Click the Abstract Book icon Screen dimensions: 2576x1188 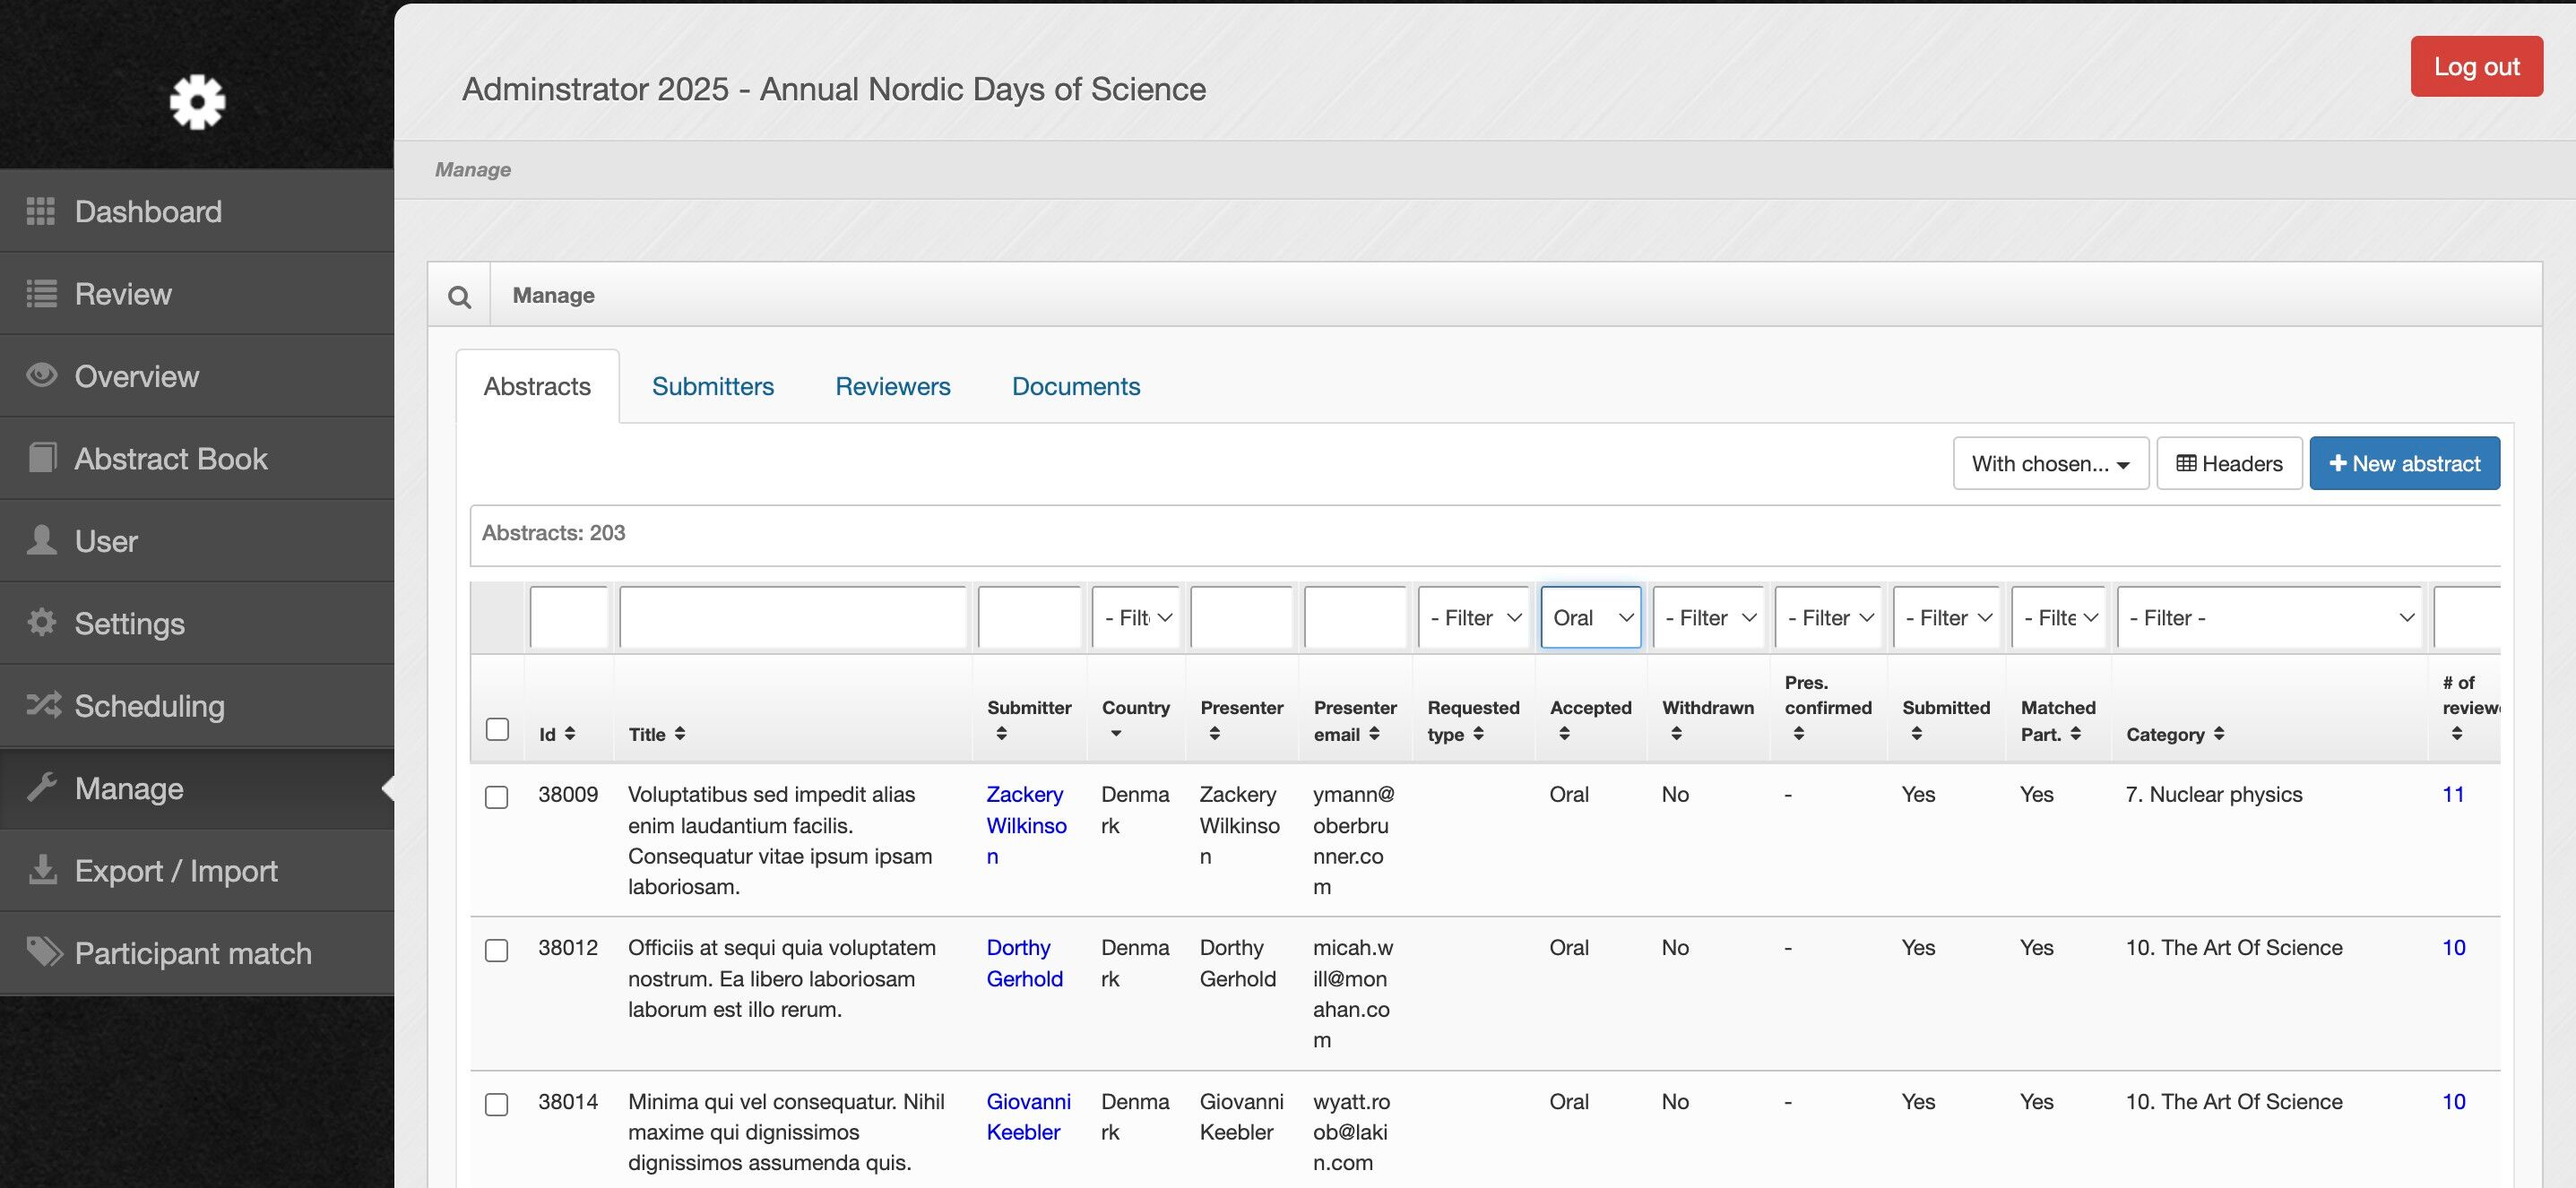pos(41,459)
